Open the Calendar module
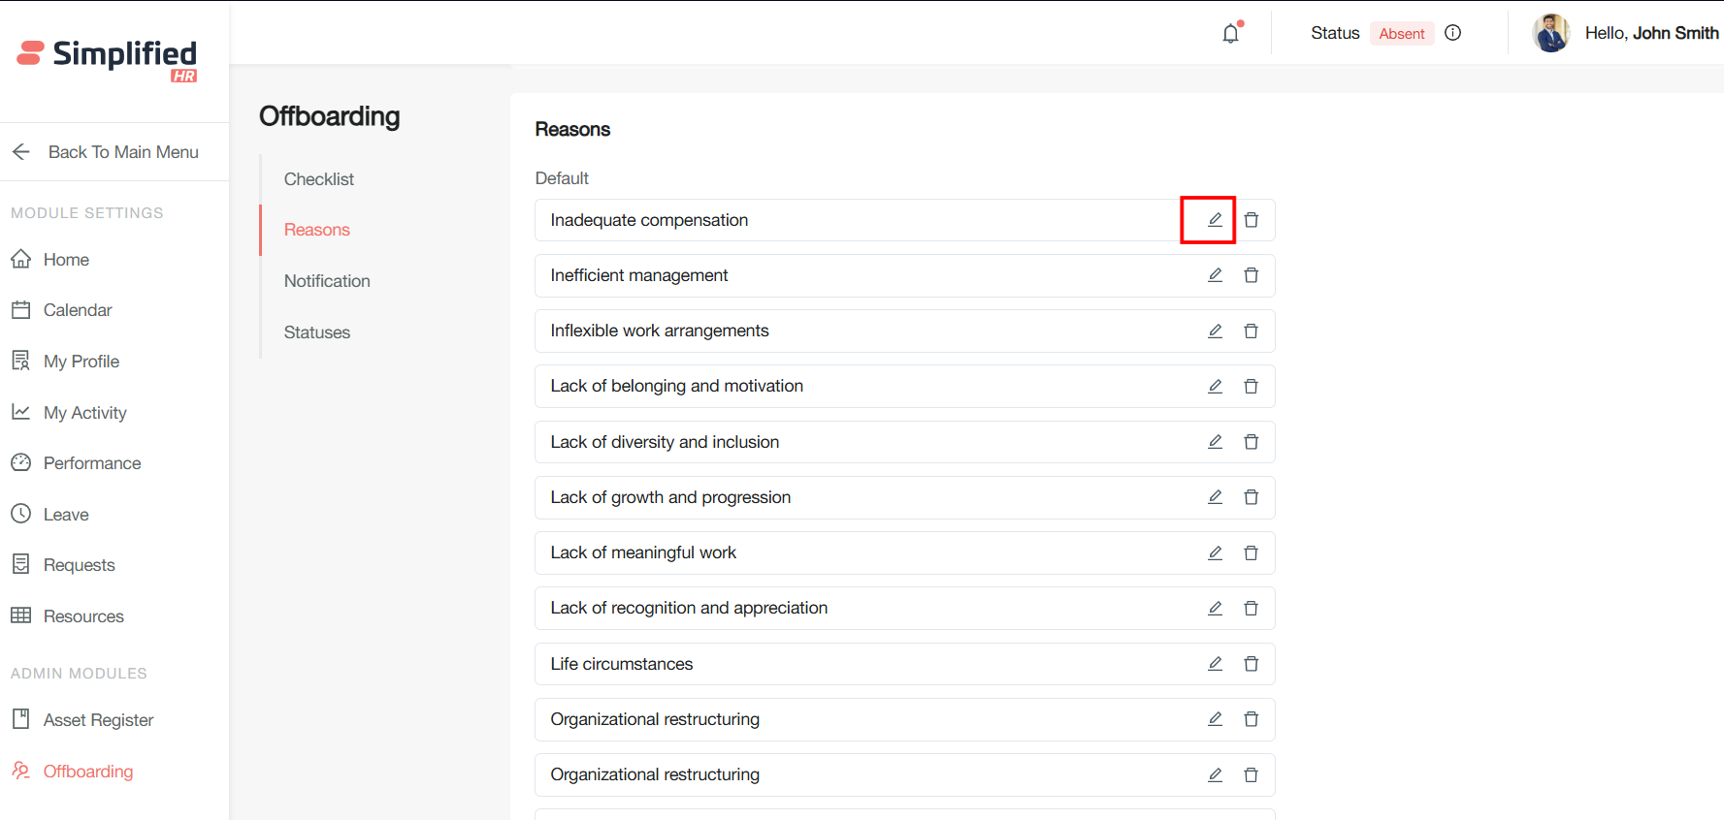 coord(77,310)
